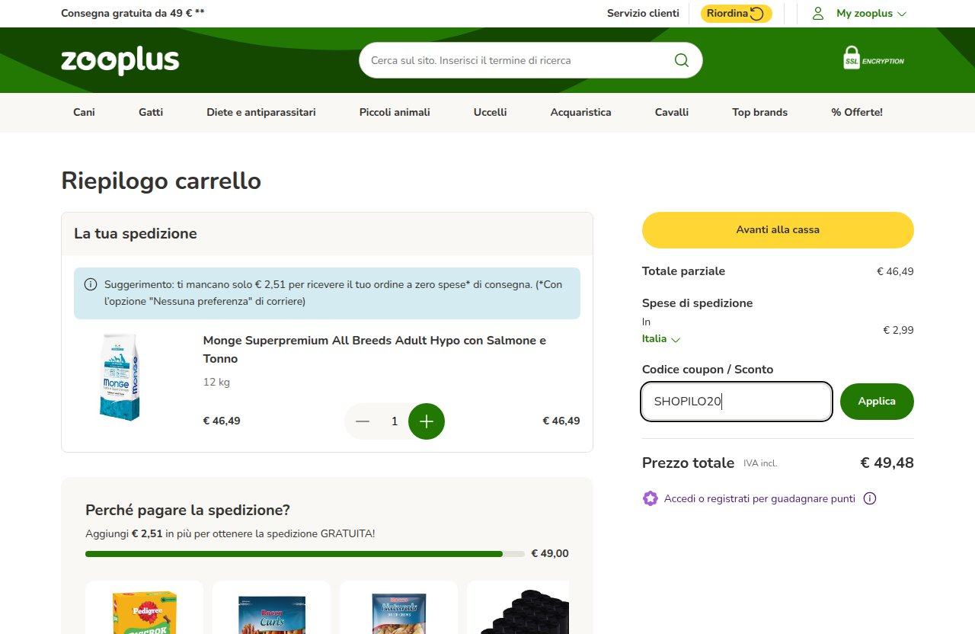
Task: Click the info icon in the delivery suggestion
Action: (91, 285)
